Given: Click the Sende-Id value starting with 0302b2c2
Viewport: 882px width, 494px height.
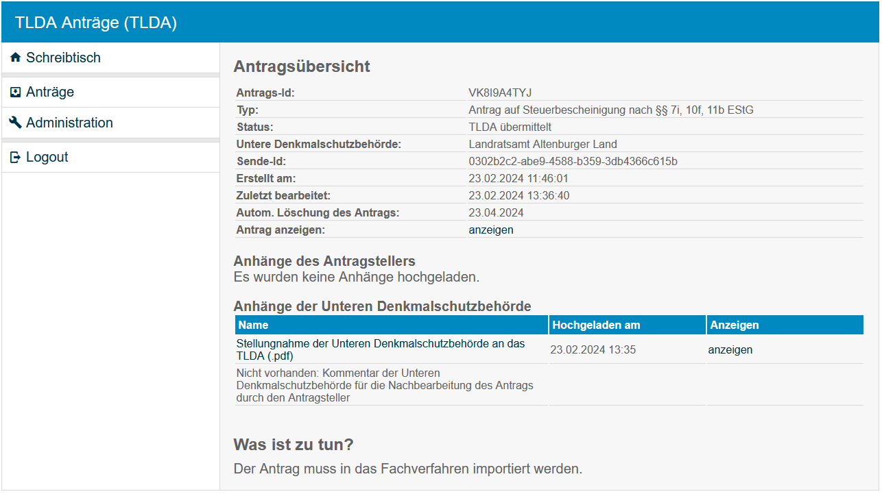Looking at the screenshot, I should (573, 162).
